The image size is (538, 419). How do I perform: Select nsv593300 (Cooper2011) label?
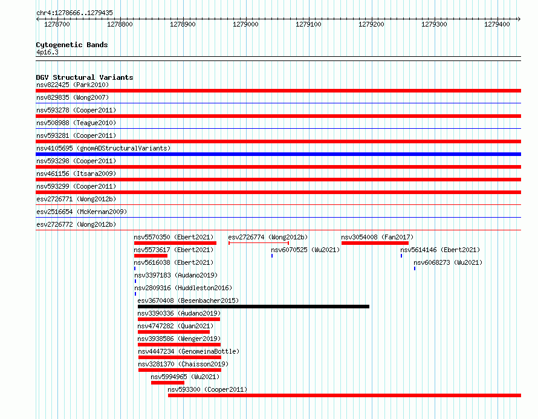coord(207,389)
